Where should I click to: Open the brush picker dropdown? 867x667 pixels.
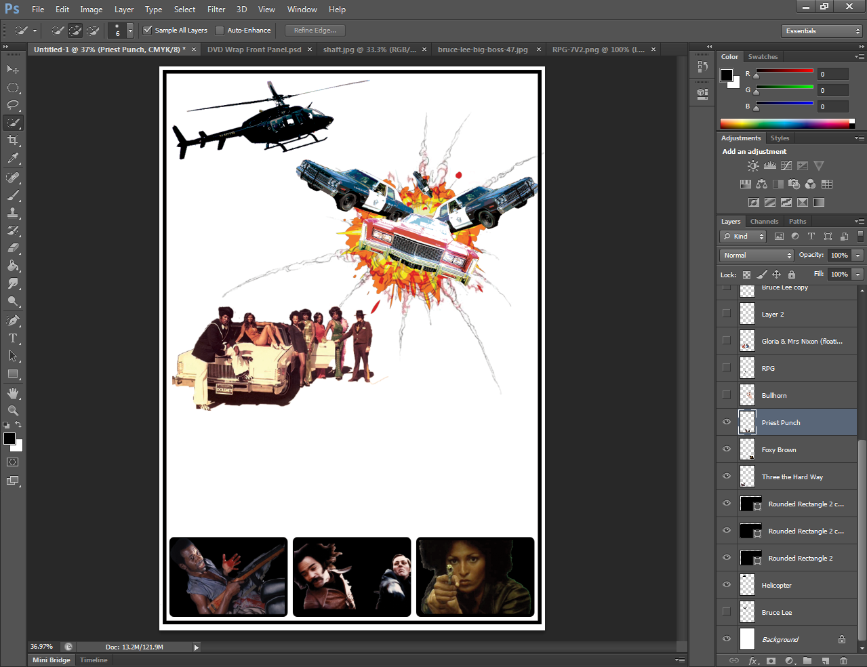130,31
